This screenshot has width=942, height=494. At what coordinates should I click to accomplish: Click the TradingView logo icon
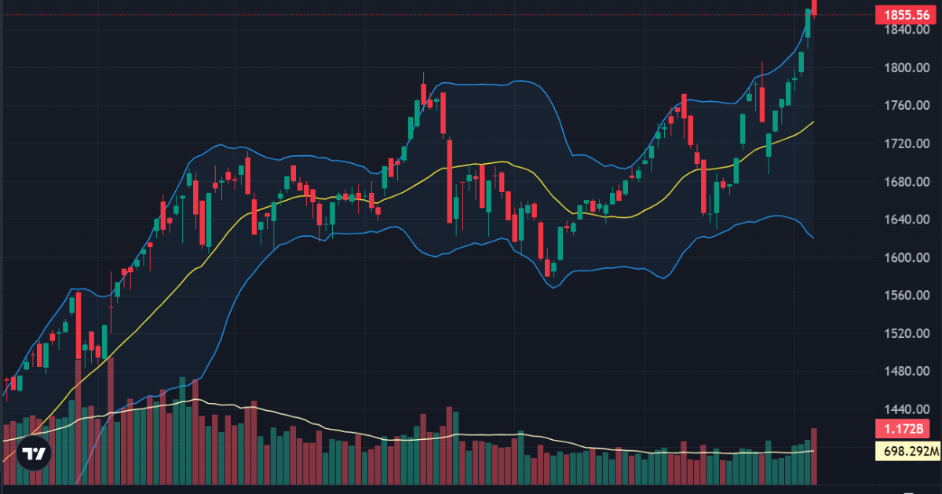click(34, 453)
